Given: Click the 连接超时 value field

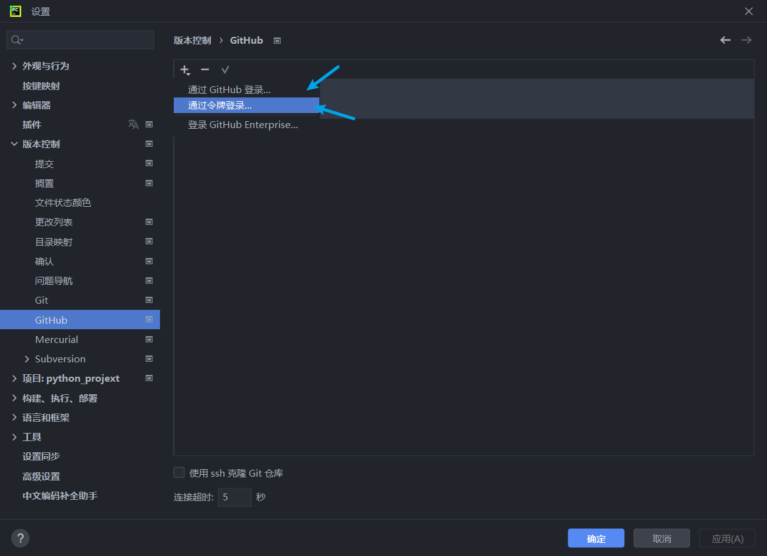Looking at the screenshot, I should [x=234, y=497].
